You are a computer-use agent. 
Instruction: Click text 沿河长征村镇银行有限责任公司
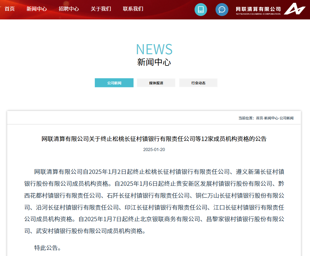(77, 207)
